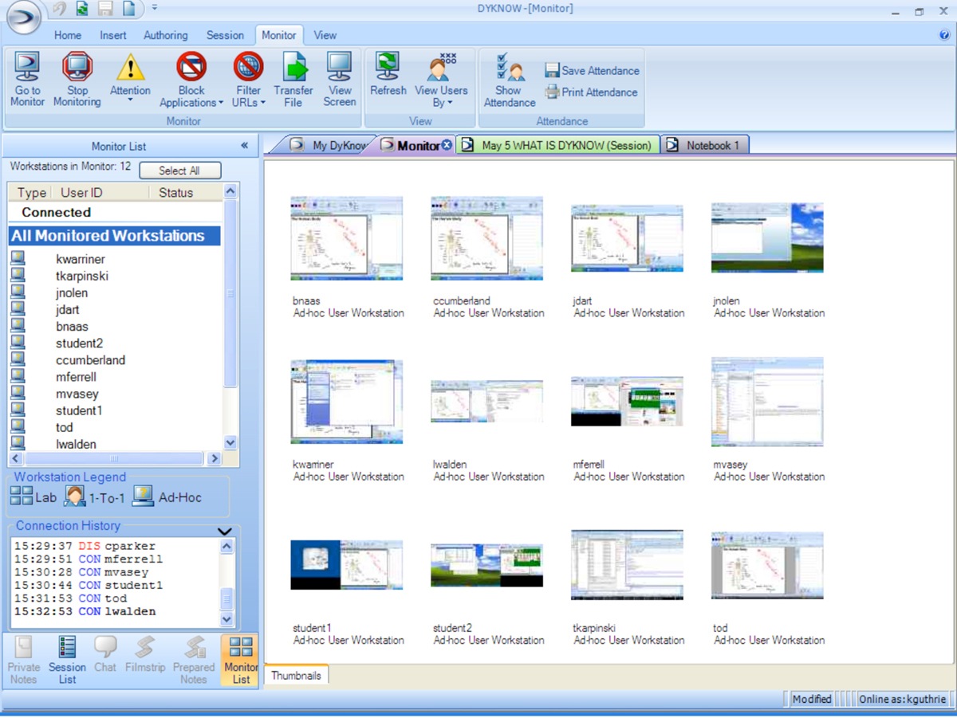This screenshot has width=957, height=718.
Task: Click Block Applications icon
Action: click(x=191, y=67)
